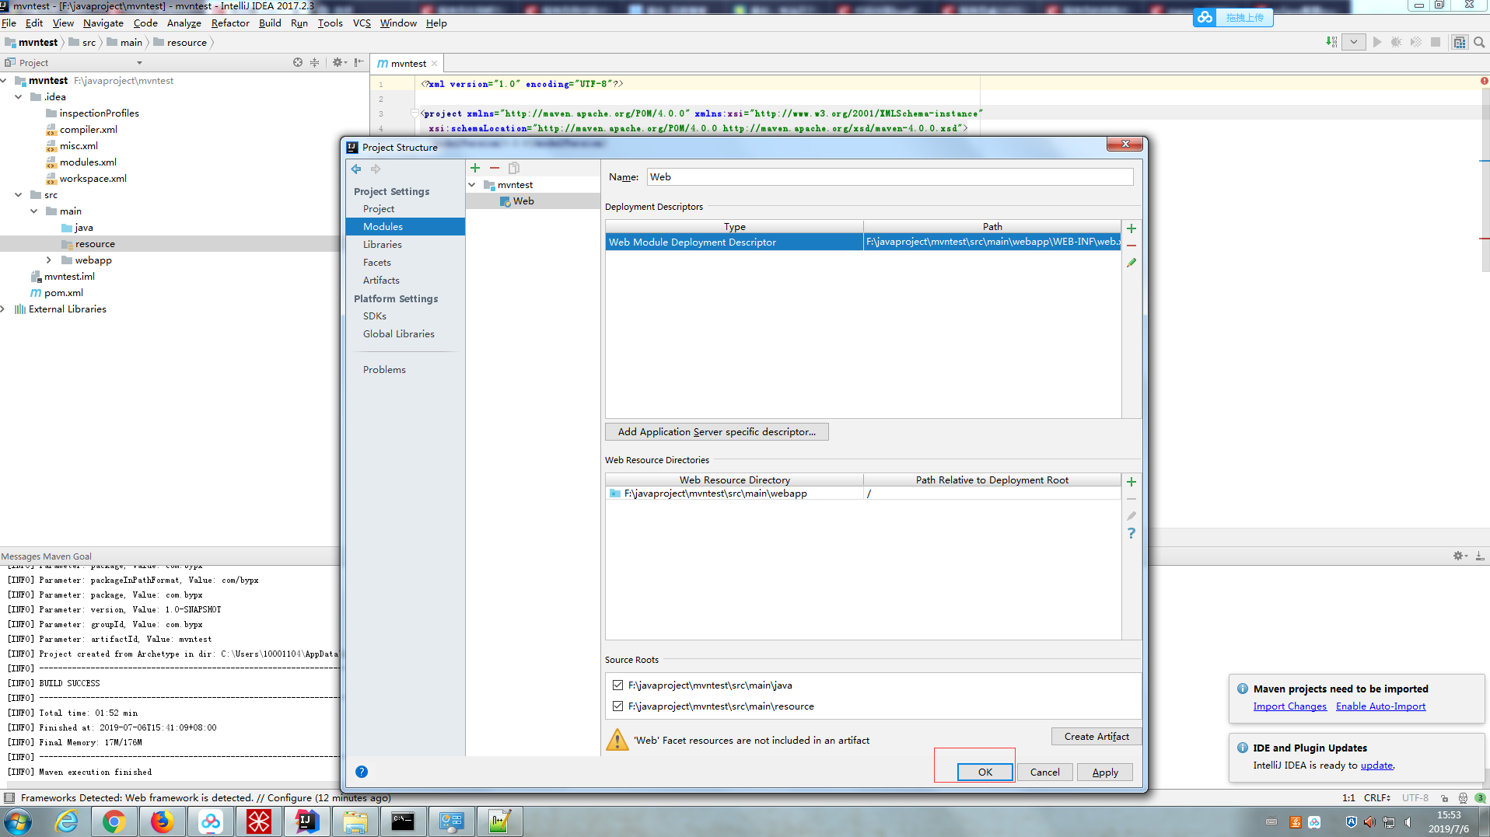Open the Refactor menu

[x=230, y=23]
